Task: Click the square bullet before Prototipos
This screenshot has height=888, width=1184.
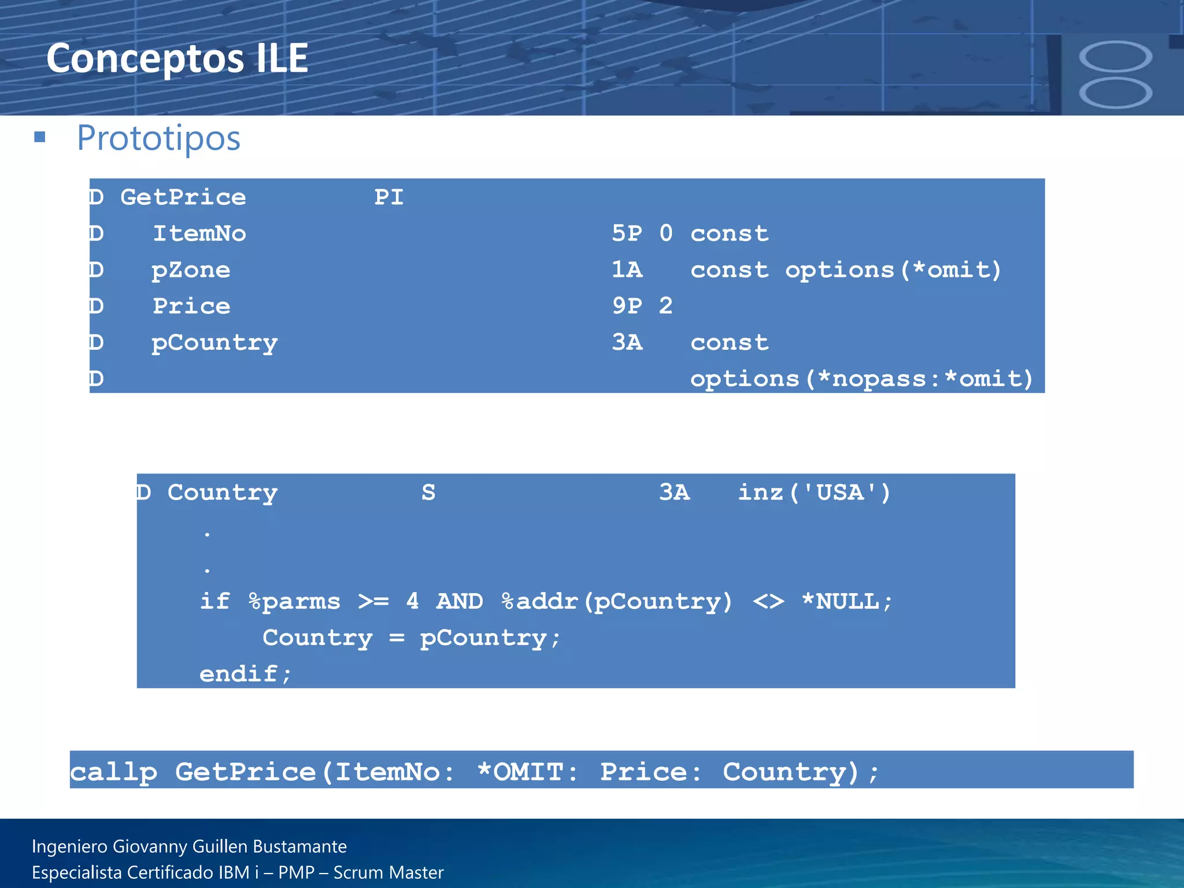Action: tap(39, 136)
